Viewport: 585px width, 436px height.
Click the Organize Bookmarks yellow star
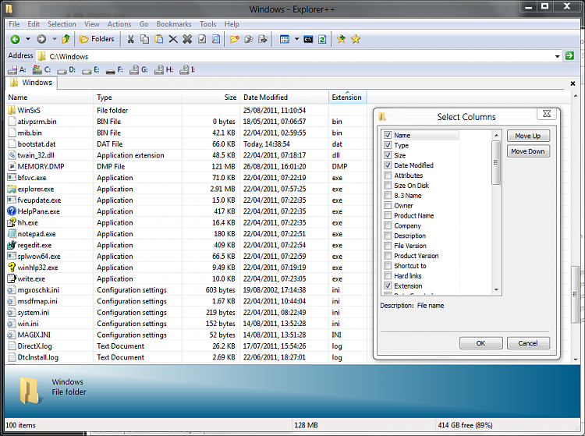tap(356, 39)
